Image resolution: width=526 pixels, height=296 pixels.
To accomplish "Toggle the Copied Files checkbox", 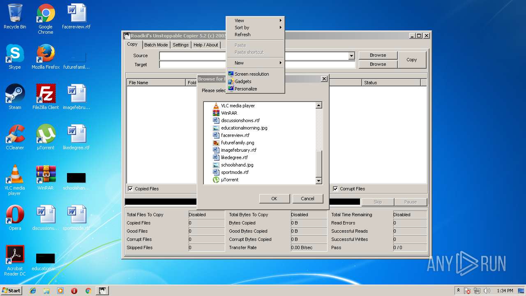I will click(130, 189).
